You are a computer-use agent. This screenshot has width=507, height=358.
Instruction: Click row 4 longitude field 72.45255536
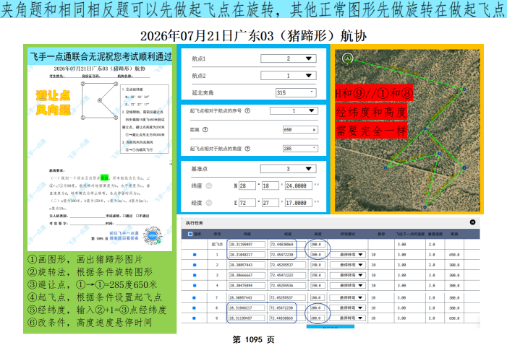[287, 286]
